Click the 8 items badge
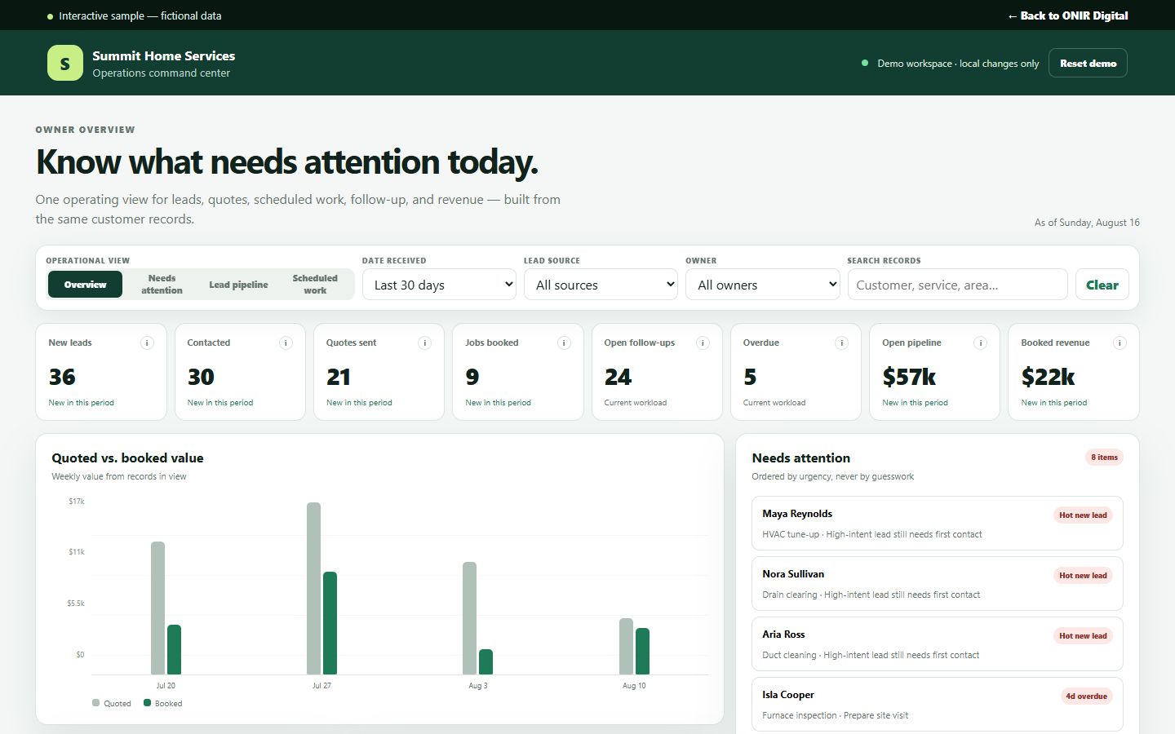The width and height of the screenshot is (1175, 734). (1104, 458)
